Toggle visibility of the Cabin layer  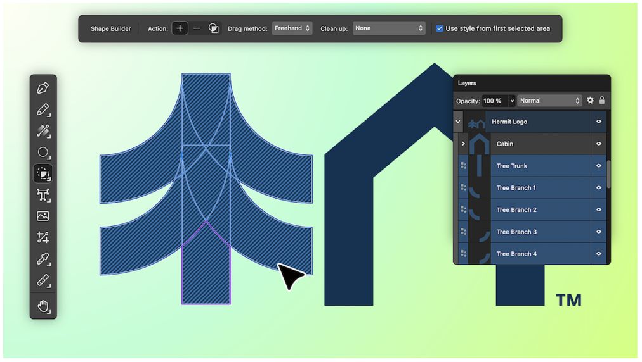tap(598, 144)
